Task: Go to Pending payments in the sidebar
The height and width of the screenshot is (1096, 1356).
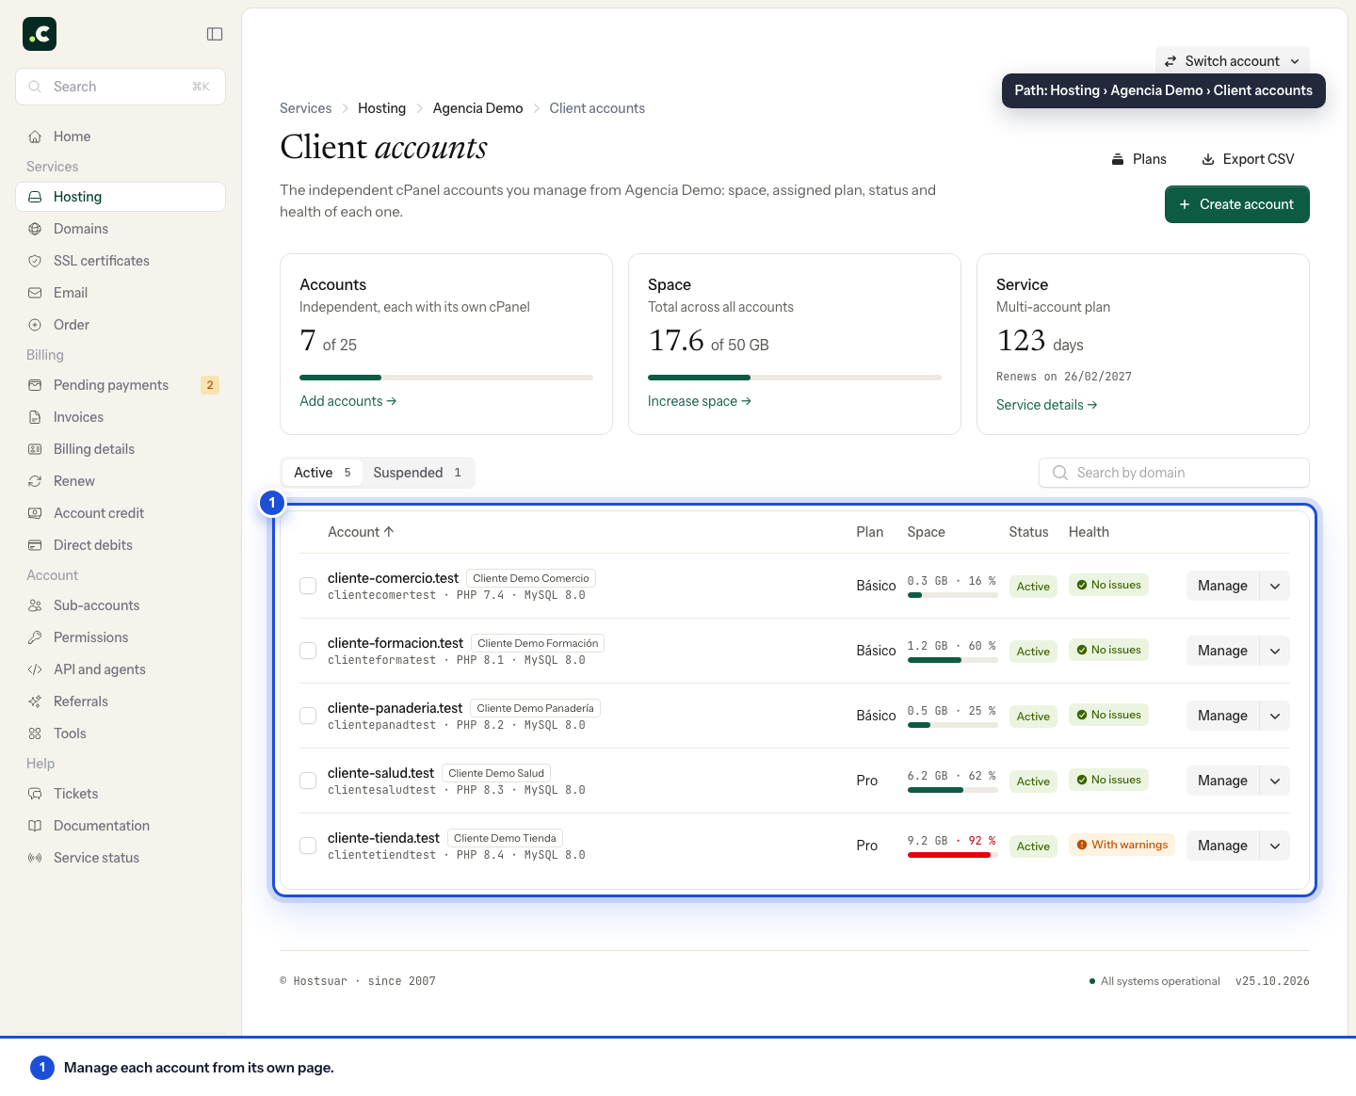Action: tap(121, 385)
